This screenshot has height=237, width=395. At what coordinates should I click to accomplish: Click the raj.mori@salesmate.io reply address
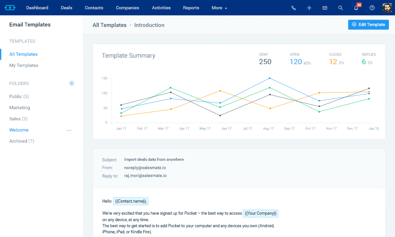[145, 176]
